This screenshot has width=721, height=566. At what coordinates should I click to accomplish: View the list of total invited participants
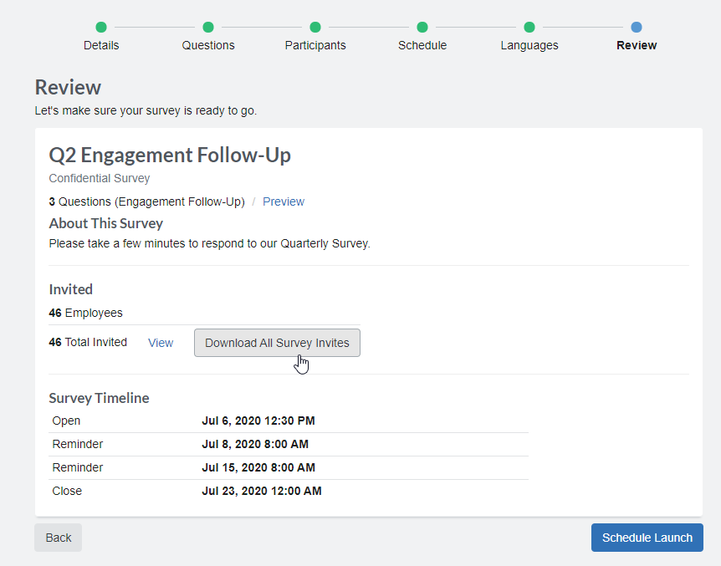pos(160,343)
